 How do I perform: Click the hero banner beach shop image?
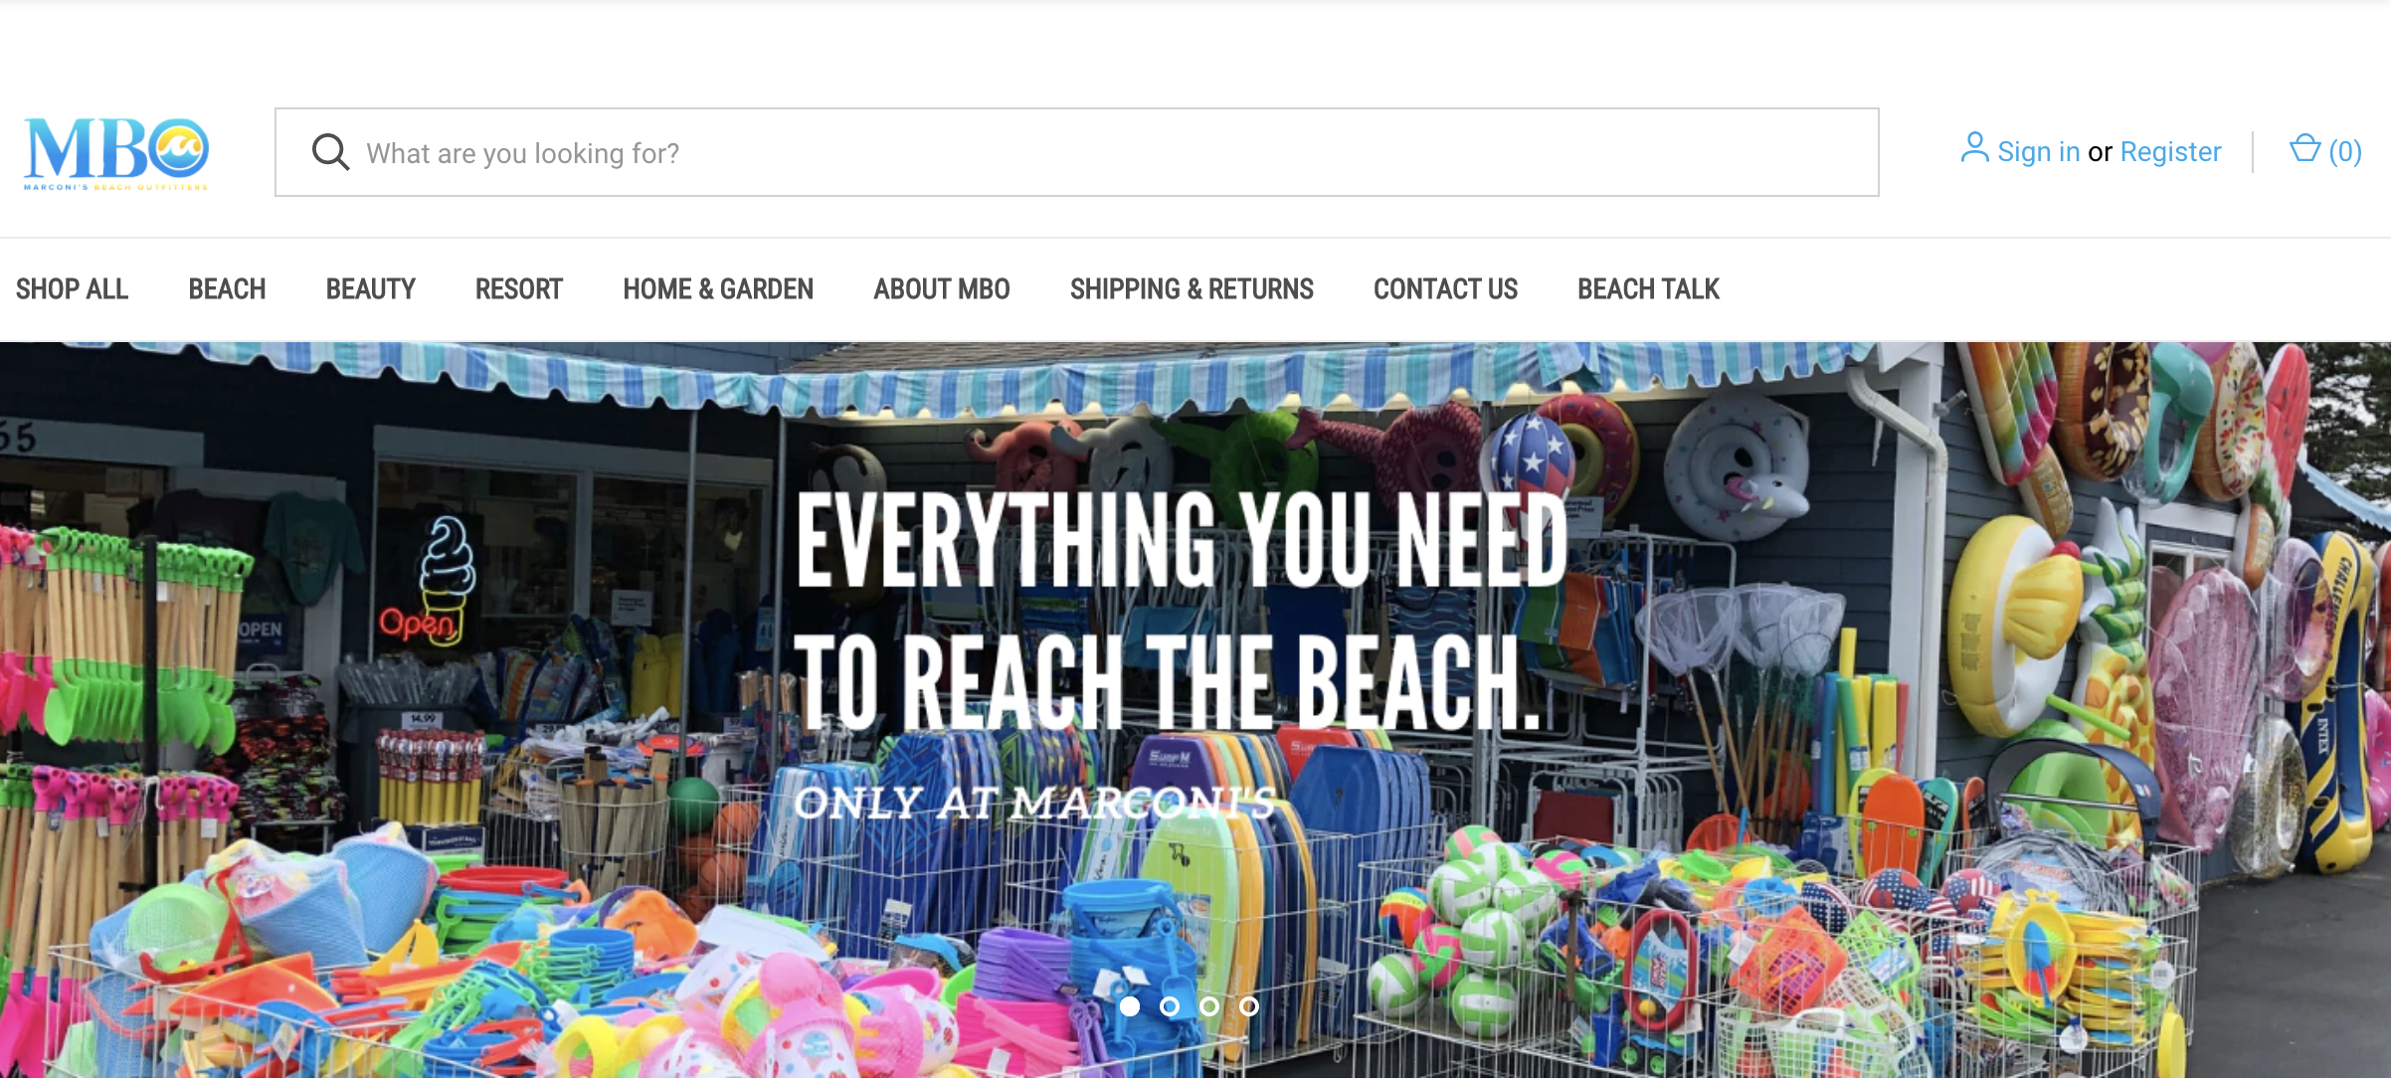[x=1195, y=712]
